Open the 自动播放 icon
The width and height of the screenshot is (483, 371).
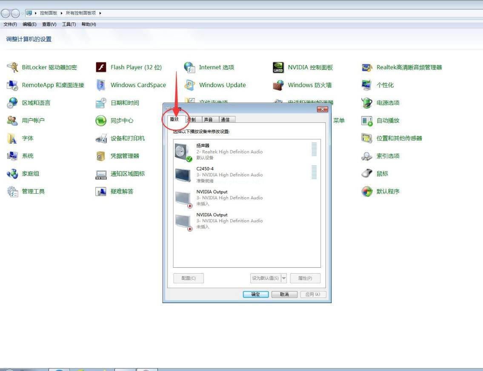point(367,120)
